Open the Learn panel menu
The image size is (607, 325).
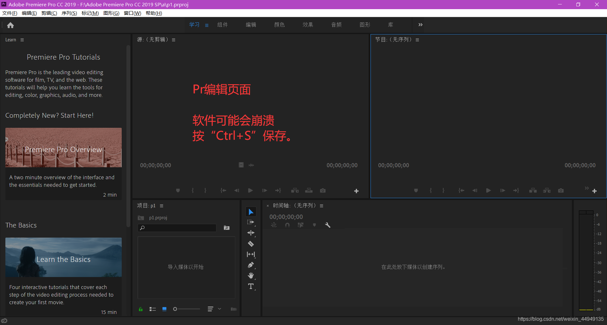pos(22,40)
